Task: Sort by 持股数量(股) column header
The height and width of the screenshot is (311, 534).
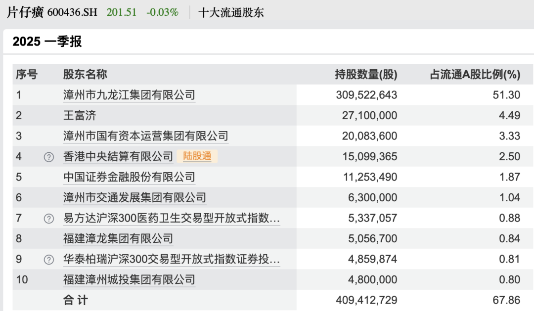Action: (x=366, y=75)
